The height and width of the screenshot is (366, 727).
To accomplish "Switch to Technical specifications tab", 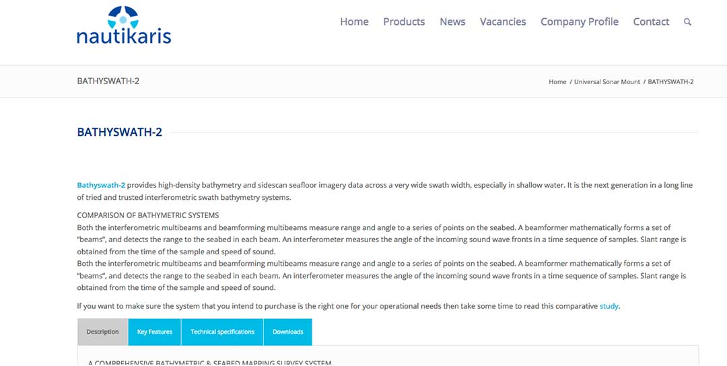I will tap(222, 332).
